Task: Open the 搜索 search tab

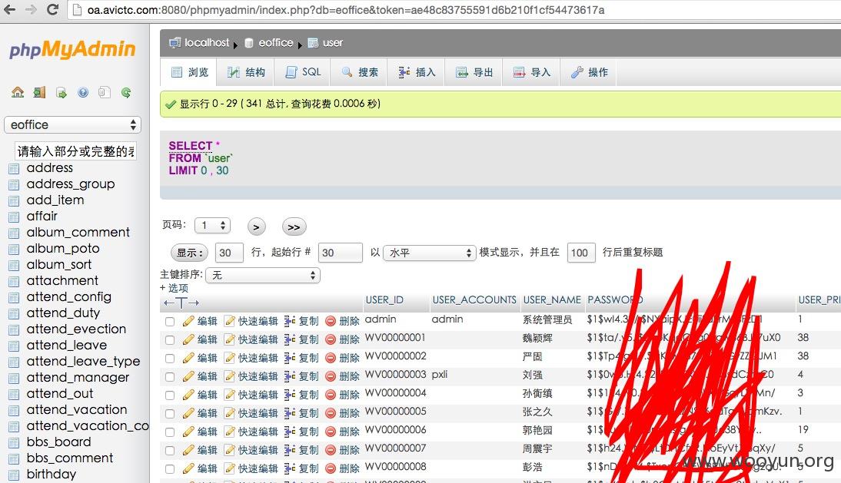Action: 359,72
